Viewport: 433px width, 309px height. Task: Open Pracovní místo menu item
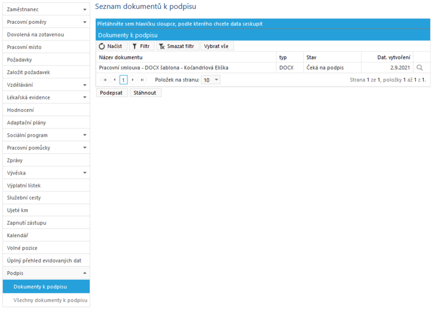[46, 47]
